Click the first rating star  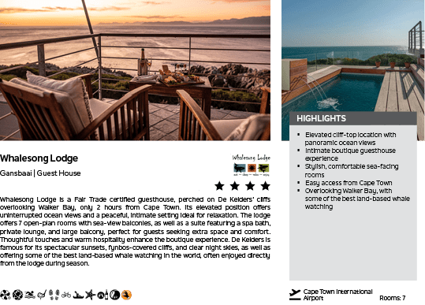point(219,186)
